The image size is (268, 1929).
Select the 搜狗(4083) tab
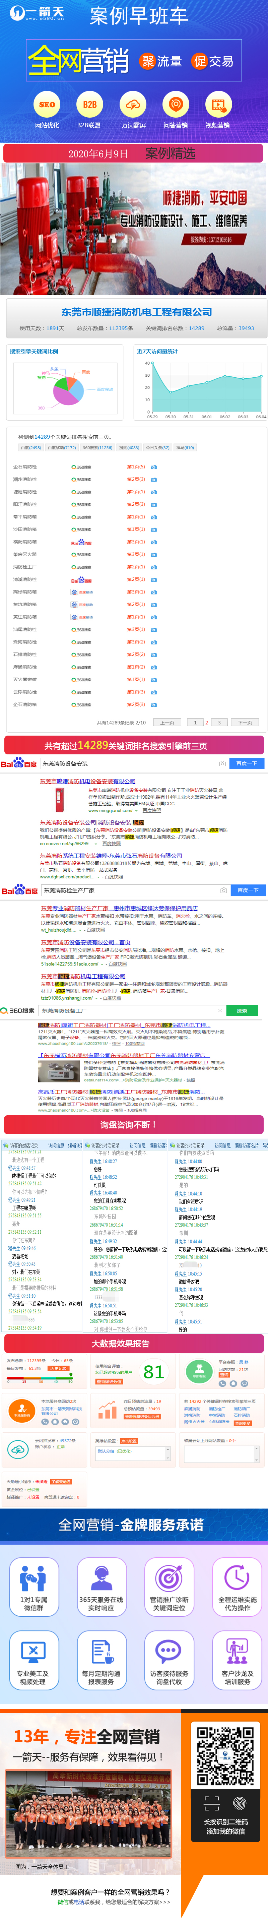tap(129, 448)
